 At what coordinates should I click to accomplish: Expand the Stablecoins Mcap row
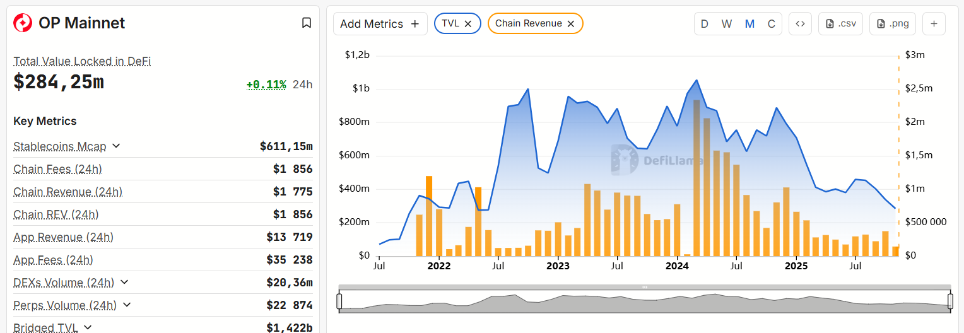pos(116,146)
